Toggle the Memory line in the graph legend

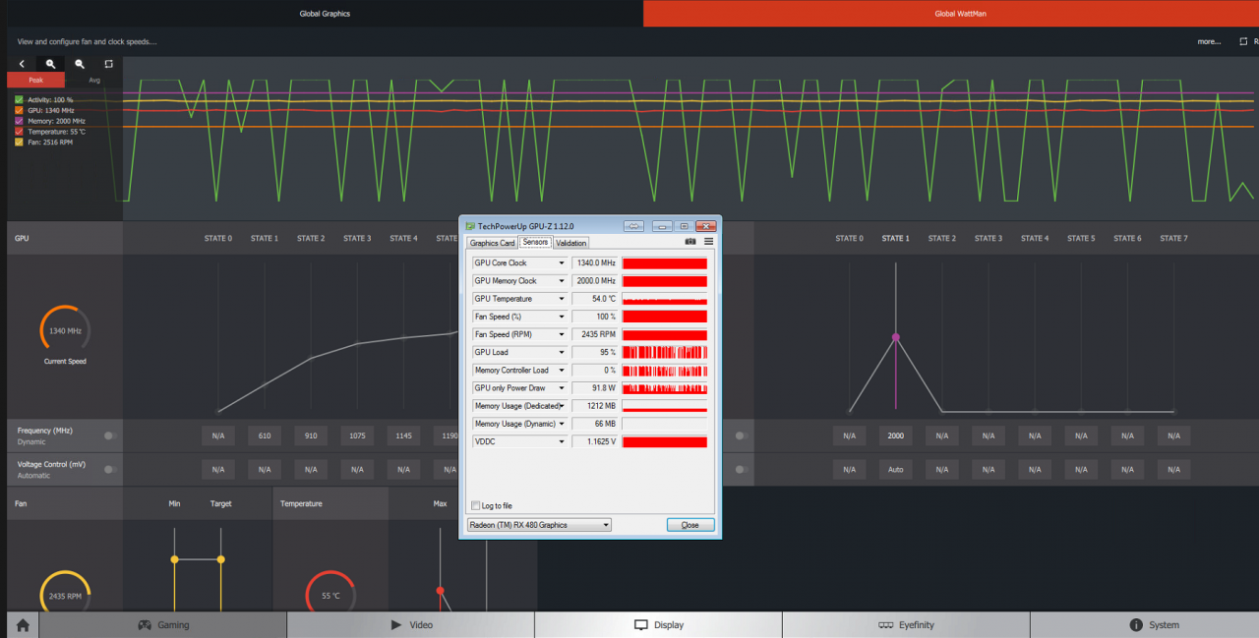click(19, 120)
